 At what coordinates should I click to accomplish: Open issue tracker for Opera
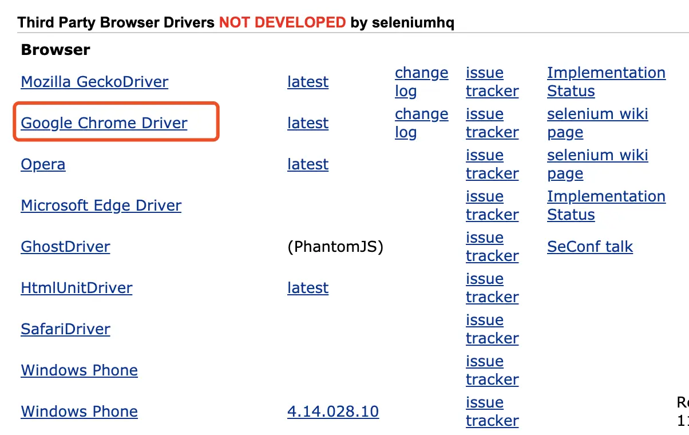(492, 164)
